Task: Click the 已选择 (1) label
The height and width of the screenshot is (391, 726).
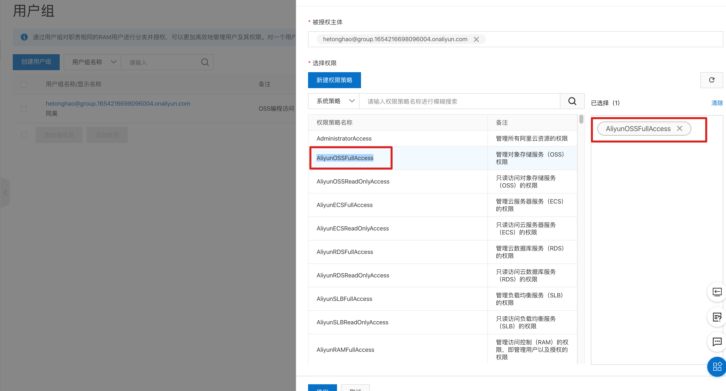Action: coord(605,103)
